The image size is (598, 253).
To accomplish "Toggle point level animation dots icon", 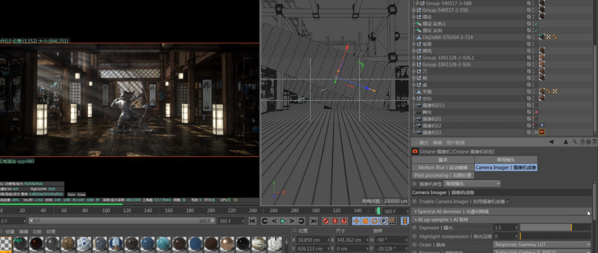I will 392,221.
